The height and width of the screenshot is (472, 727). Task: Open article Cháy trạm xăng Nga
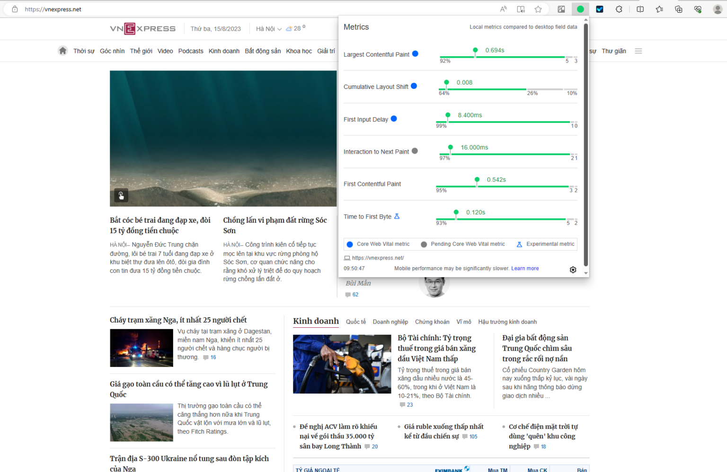(178, 320)
